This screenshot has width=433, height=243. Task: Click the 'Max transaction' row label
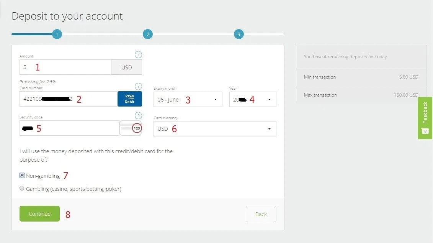[x=320, y=95]
